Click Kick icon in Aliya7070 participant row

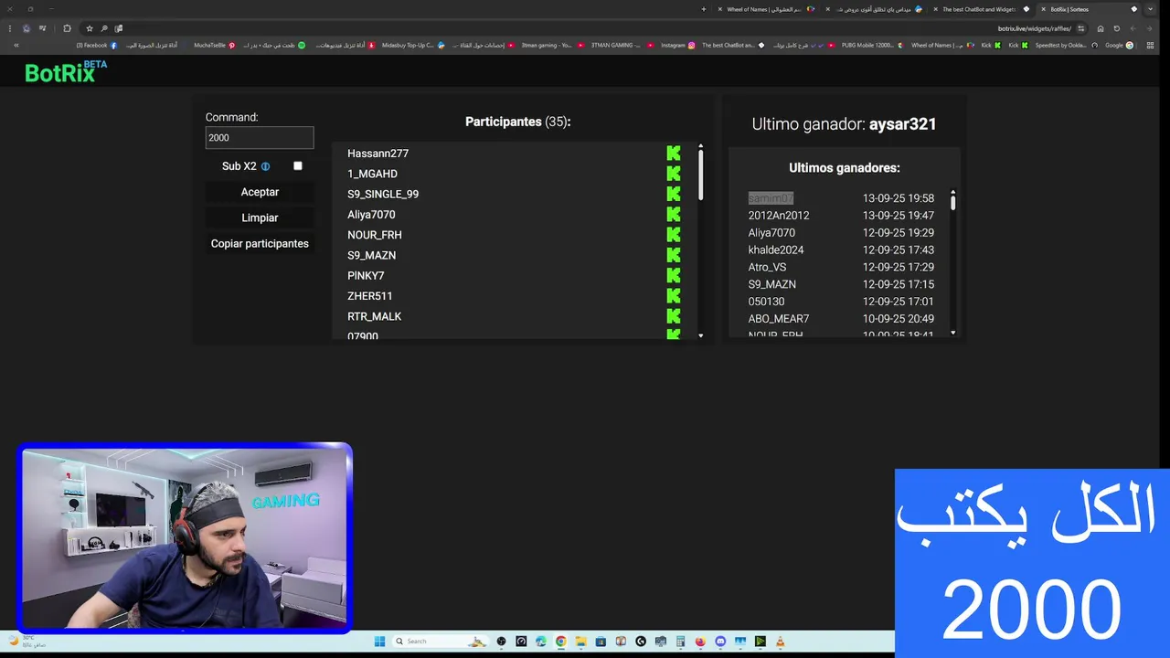click(674, 215)
